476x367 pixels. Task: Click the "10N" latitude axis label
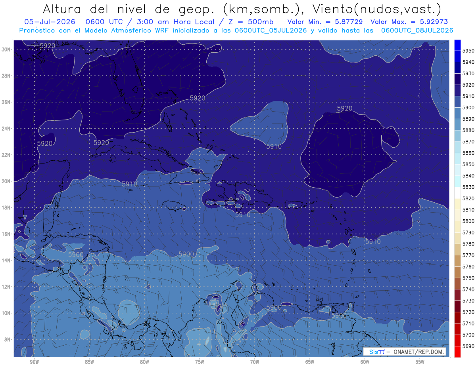pyautogui.click(x=6, y=313)
